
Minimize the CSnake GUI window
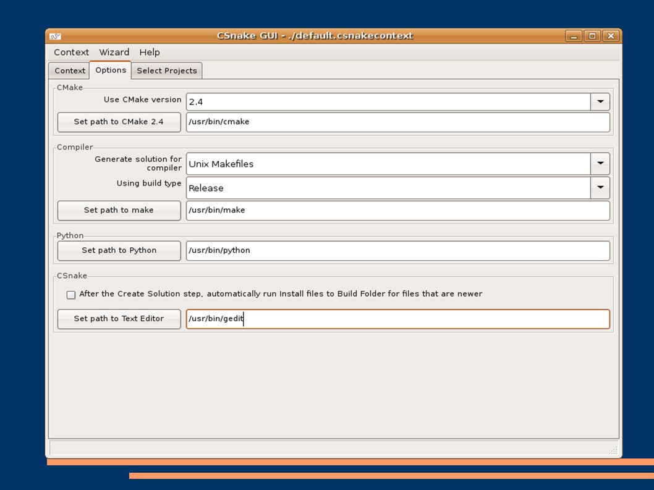click(574, 36)
